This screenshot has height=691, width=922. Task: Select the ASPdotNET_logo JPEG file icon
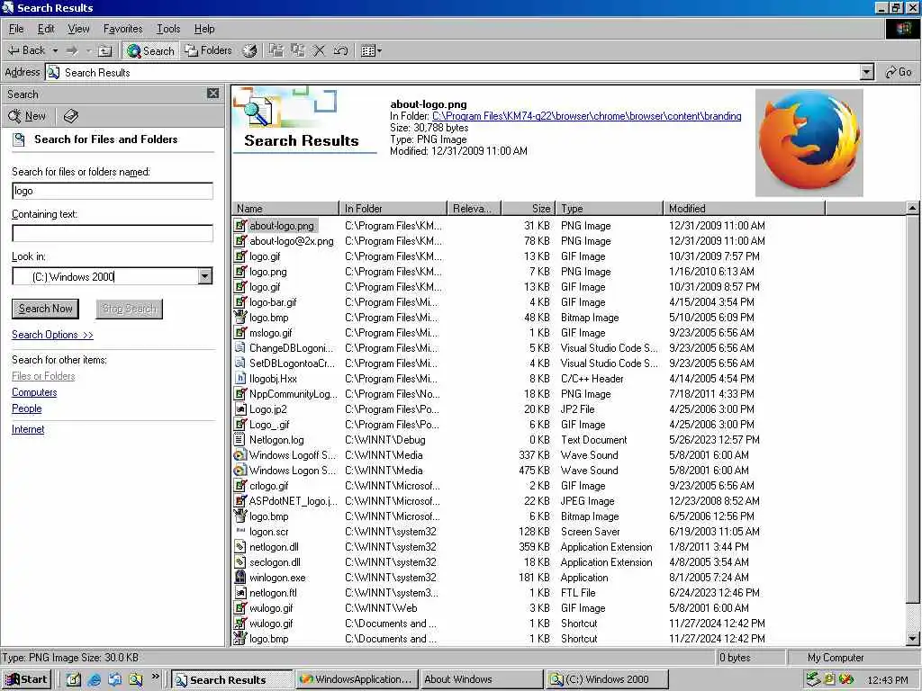[240, 500]
